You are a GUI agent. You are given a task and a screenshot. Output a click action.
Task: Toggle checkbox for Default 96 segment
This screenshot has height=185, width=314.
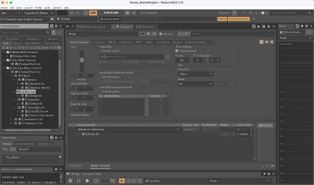point(23,104)
